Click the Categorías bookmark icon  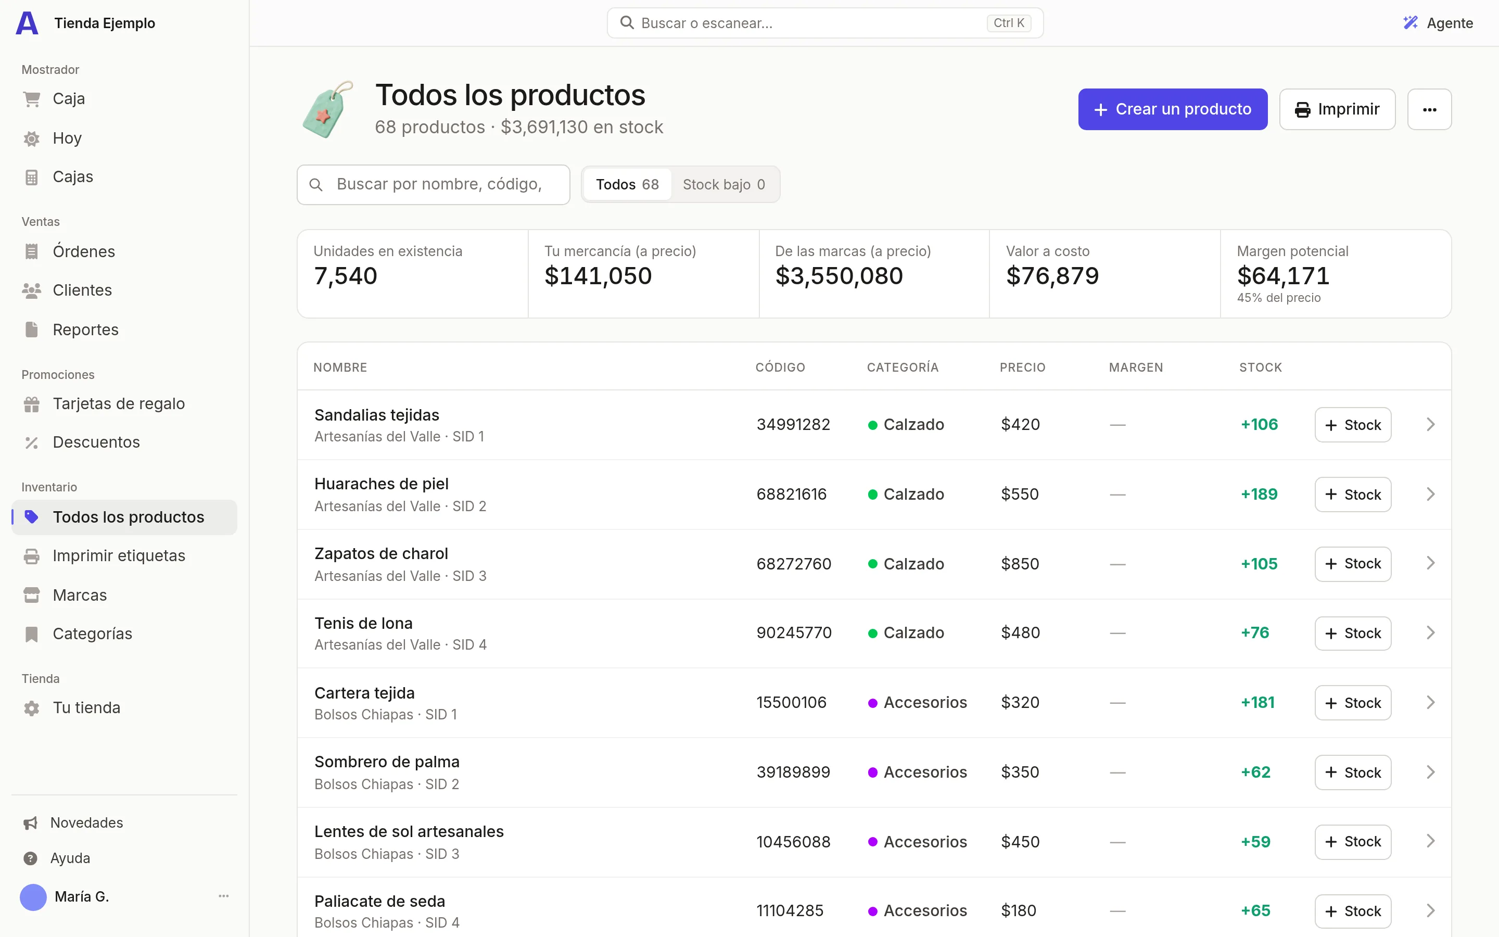32,634
